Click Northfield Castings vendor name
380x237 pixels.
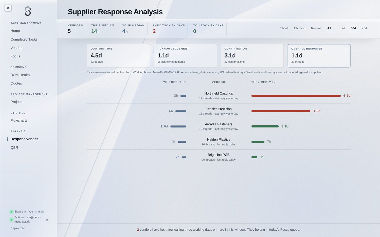[218, 93]
